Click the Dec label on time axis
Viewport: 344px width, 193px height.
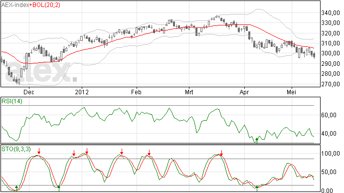(29, 92)
